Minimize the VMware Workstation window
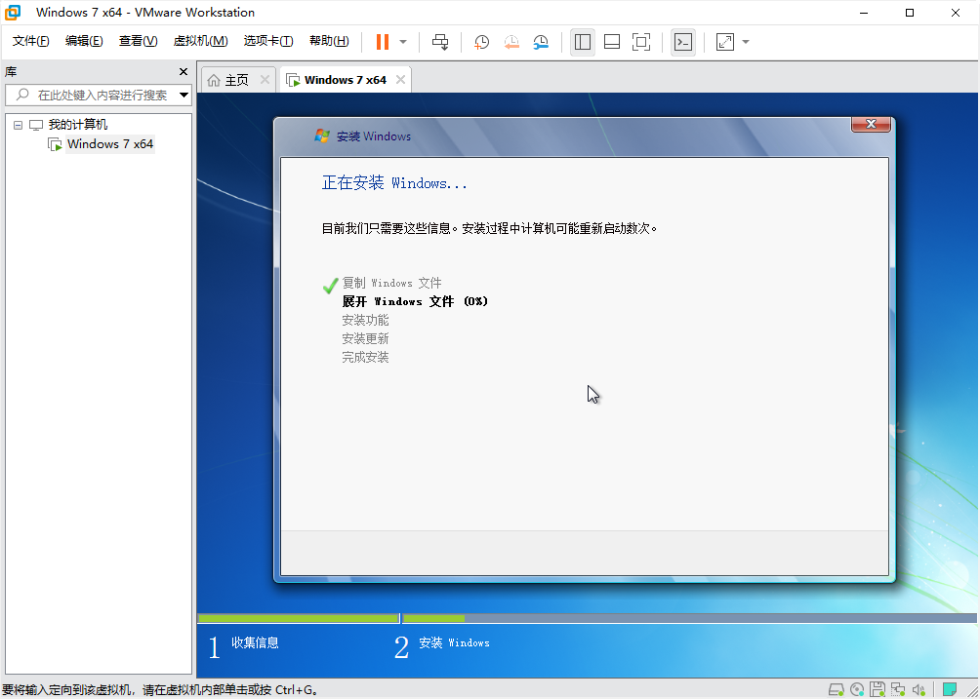This screenshot has height=699, width=980. click(x=865, y=13)
